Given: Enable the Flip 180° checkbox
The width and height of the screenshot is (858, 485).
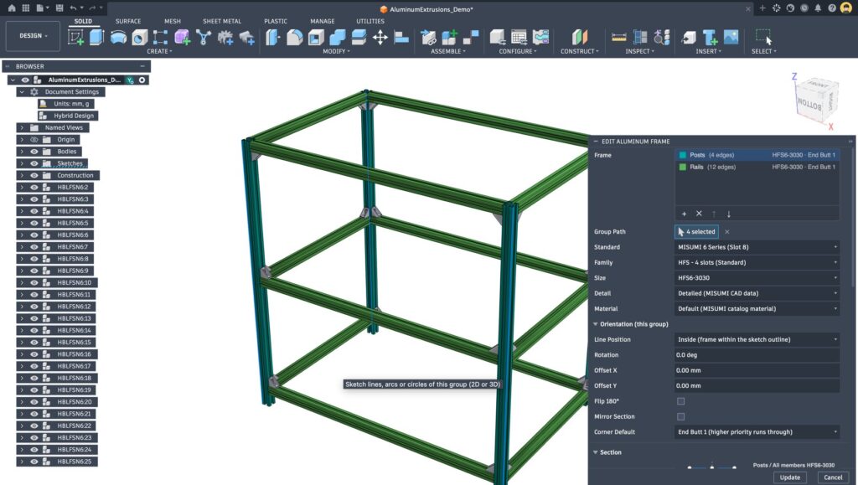Looking at the screenshot, I should point(680,401).
